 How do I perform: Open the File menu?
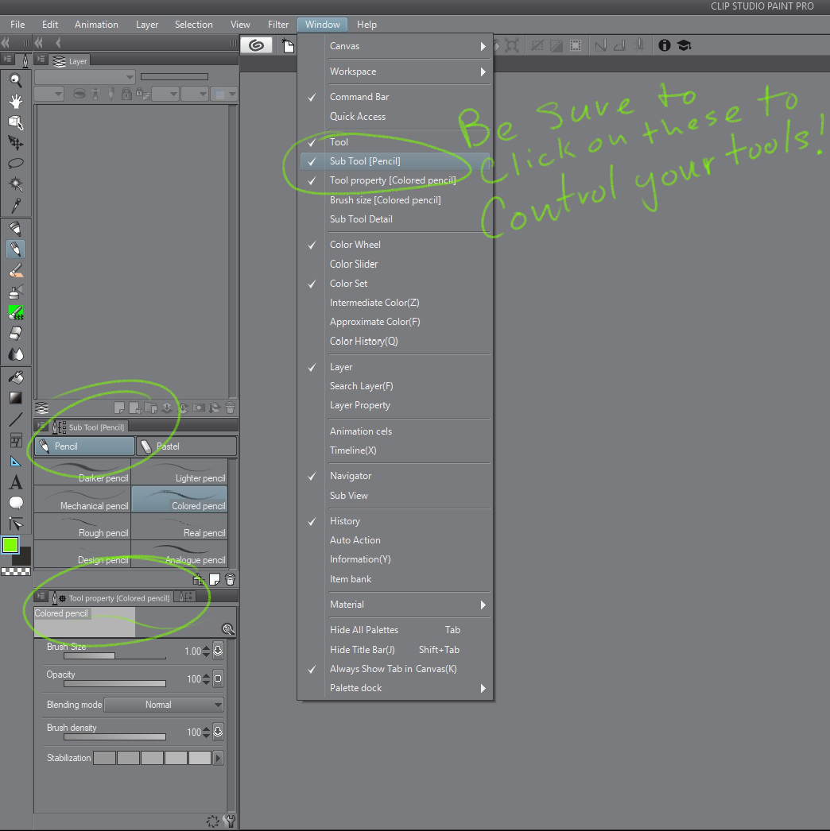pyautogui.click(x=17, y=25)
